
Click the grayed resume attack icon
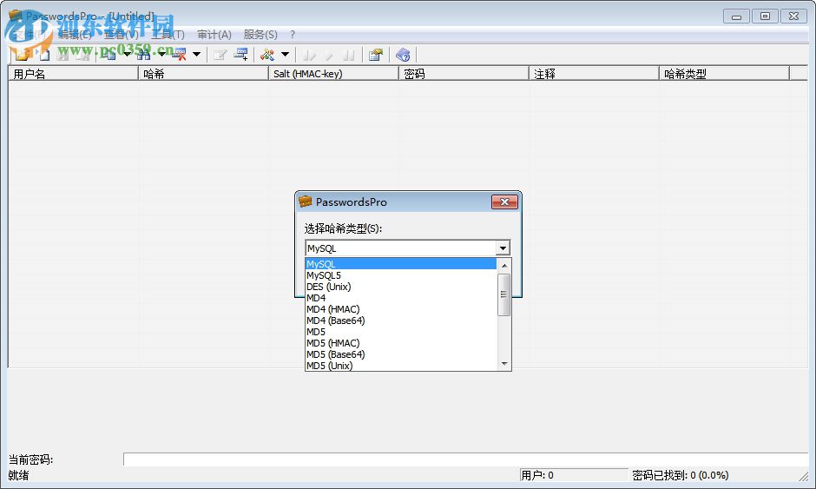329,54
